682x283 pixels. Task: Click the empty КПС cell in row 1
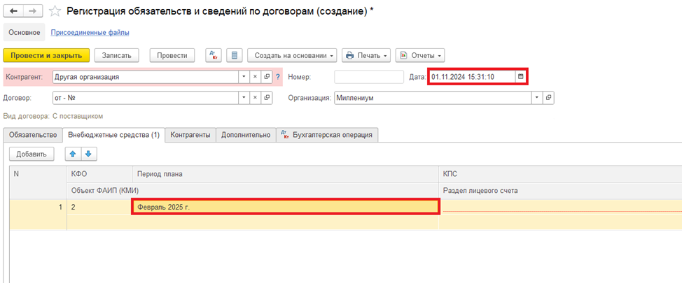pos(560,207)
